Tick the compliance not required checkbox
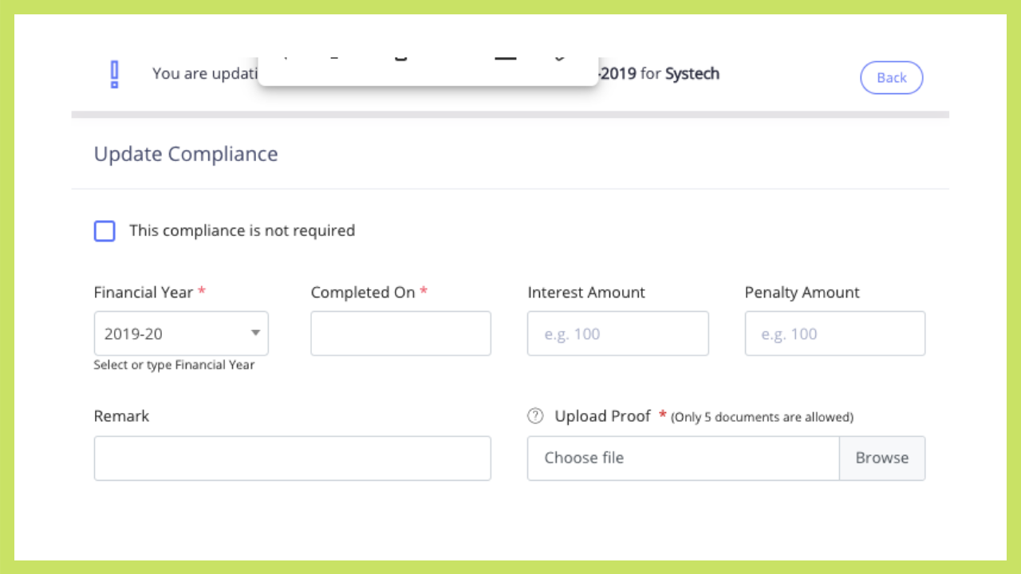The width and height of the screenshot is (1021, 574). [x=104, y=231]
